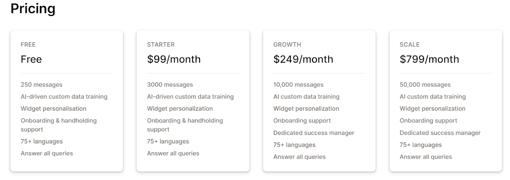Choose the $99/month price
The image size is (510, 180).
click(174, 59)
